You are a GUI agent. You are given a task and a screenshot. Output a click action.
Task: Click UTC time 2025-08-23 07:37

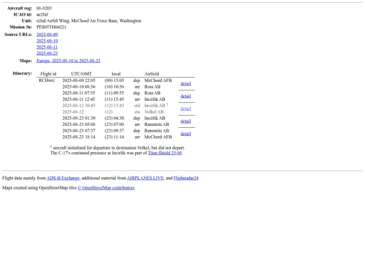(78, 131)
